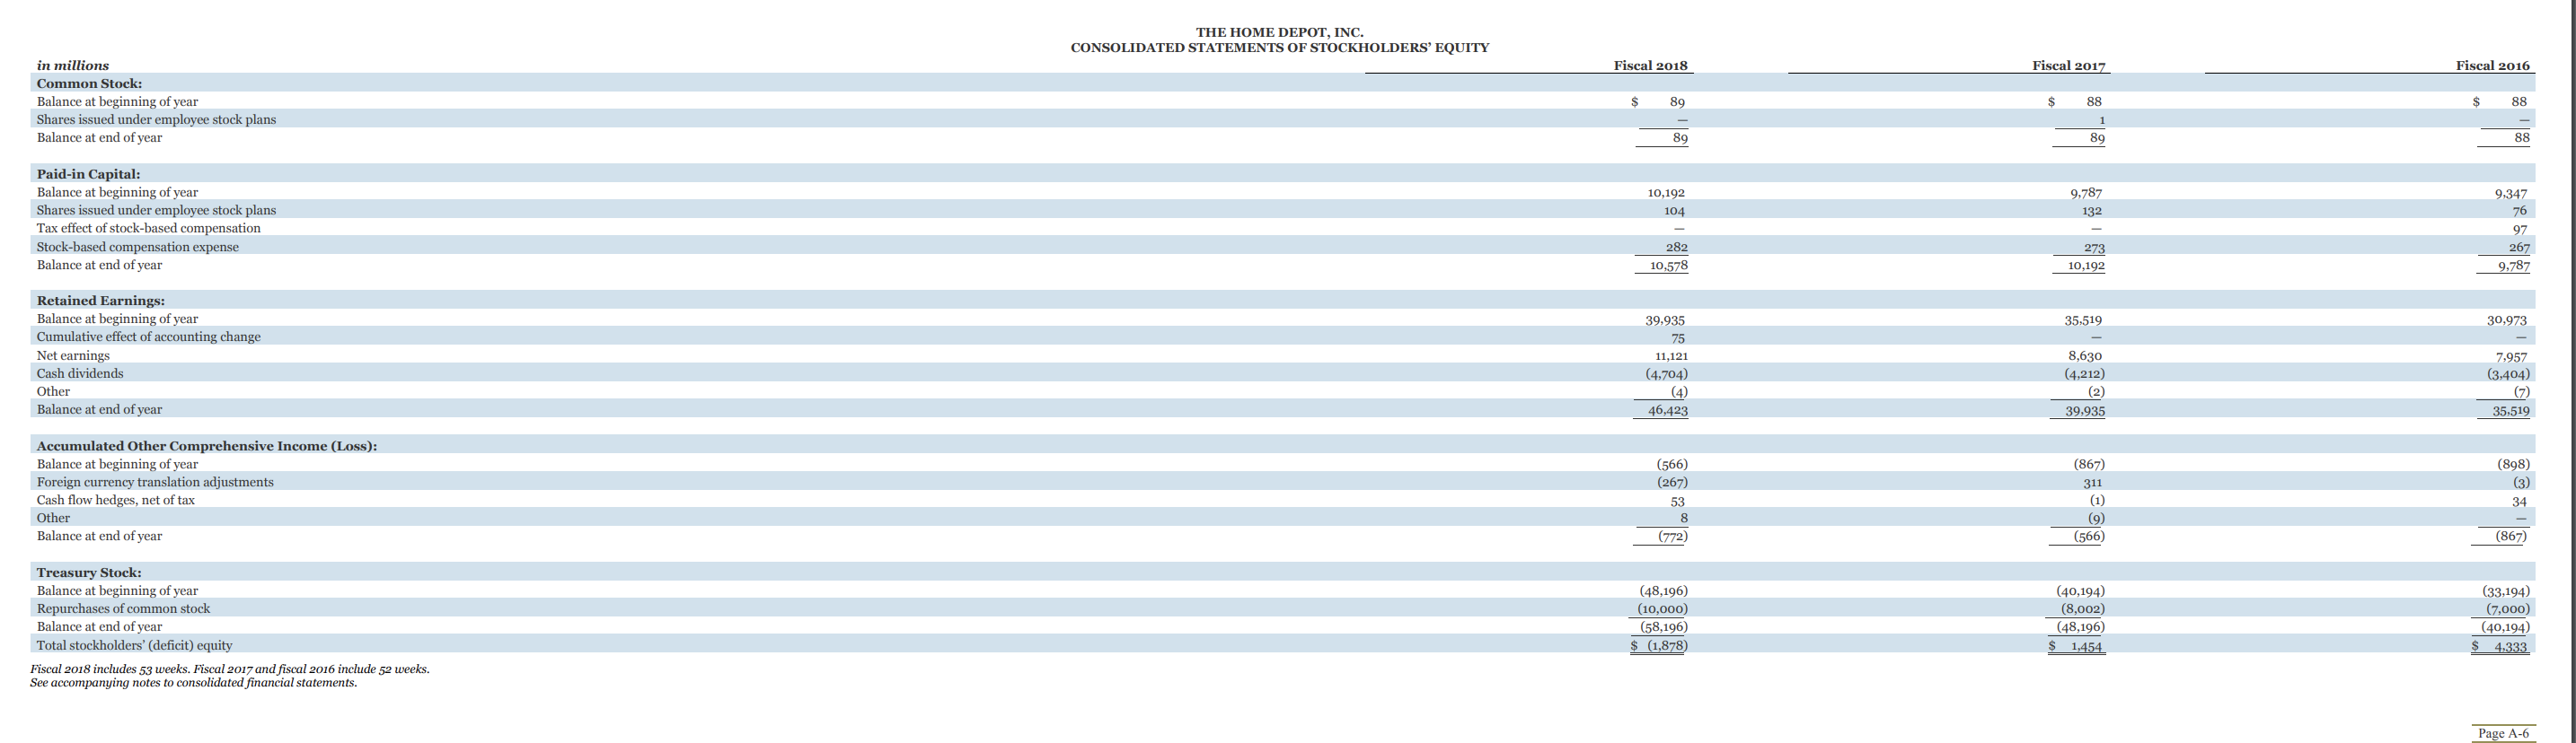Viewport: 2576px width, 743px height.
Task: Select Fiscal 2017 common stock shares issued value 1
Action: click(2101, 120)
